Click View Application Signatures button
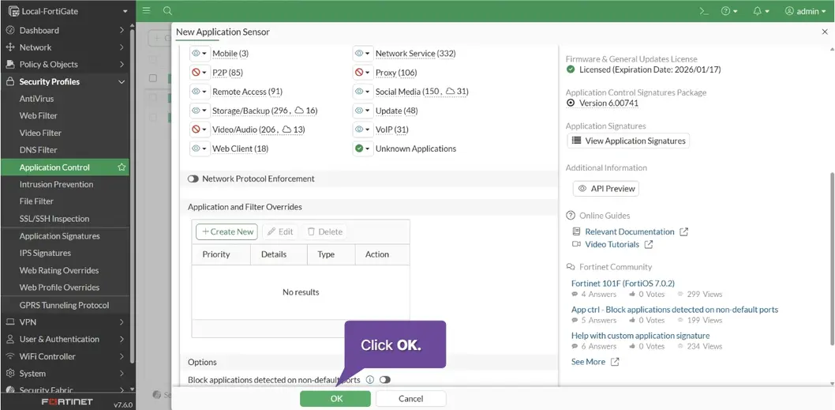This screenshot has height=410, width=835. coord(628,141)
